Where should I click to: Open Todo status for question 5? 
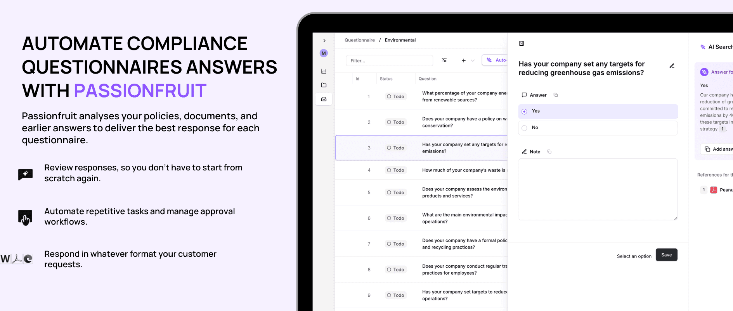[x=395, y=192]
